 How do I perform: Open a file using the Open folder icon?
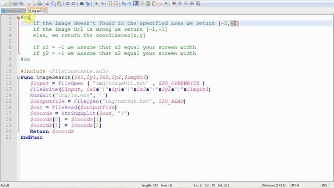(x=9, y=4)
